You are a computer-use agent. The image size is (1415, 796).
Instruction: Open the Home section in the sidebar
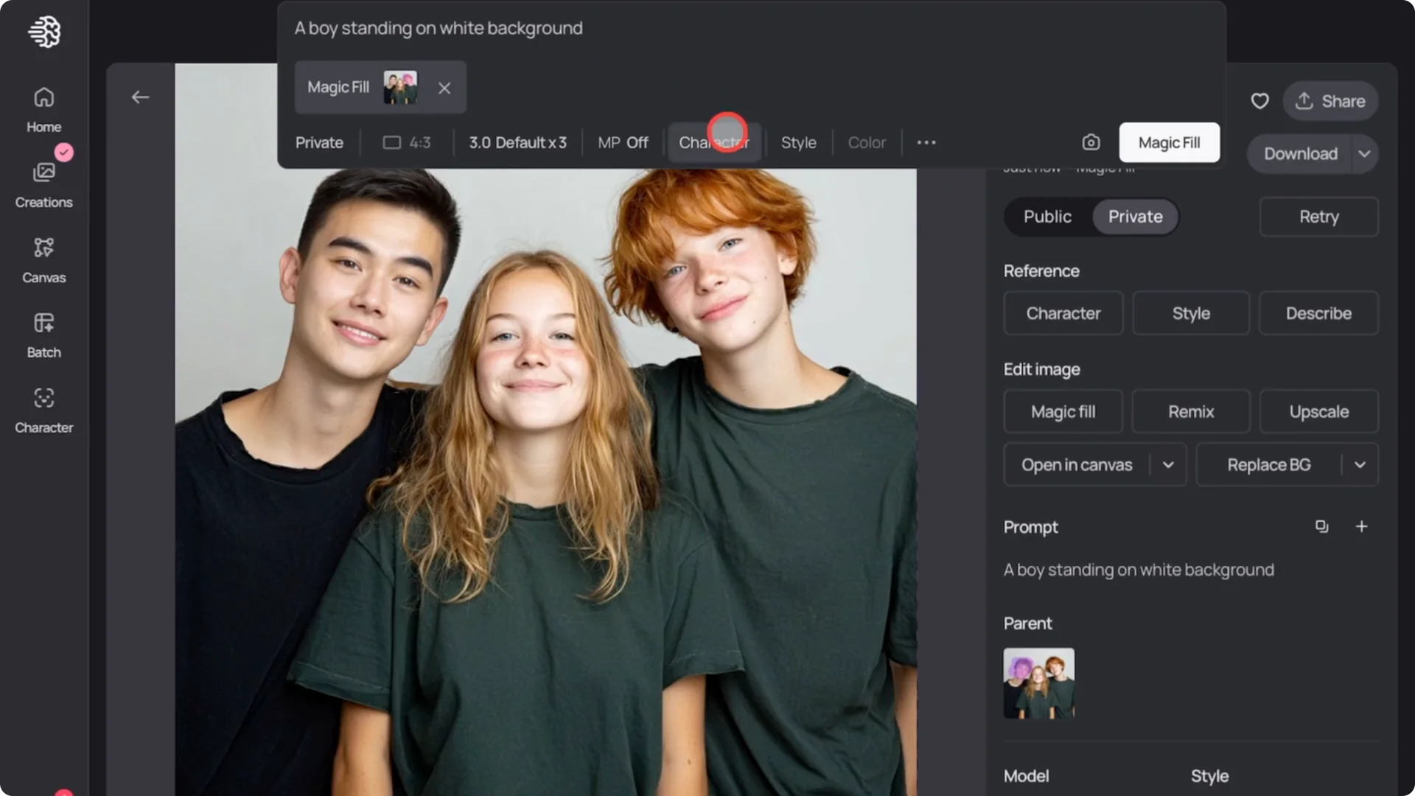click(x=43, y=109)
